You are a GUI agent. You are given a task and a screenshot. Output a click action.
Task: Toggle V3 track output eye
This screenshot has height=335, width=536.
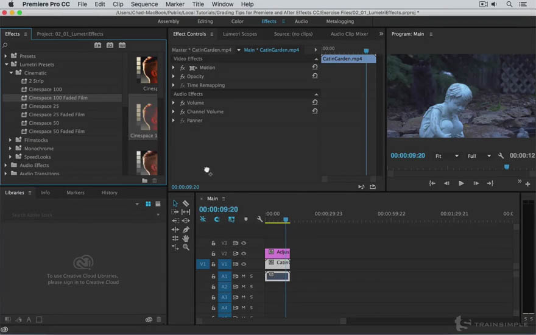pyautogui.click(x=244, y=243)
